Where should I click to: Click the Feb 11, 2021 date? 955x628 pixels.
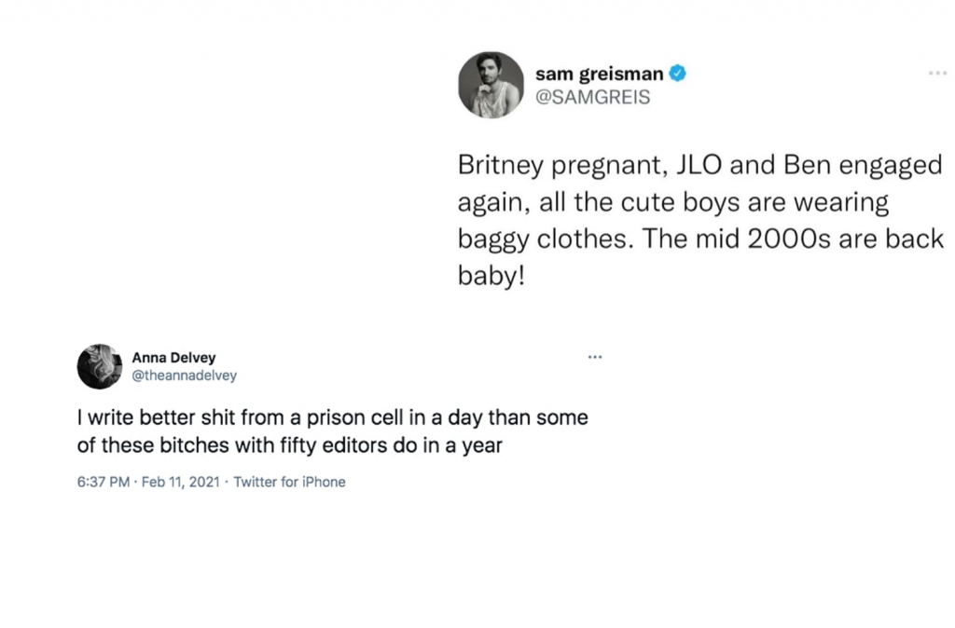pyautogui.click(x=180, y=482)
